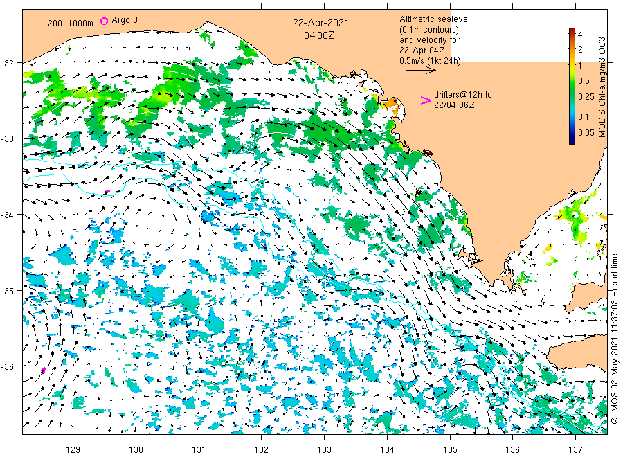The image size is (623, 457).
Task: Click the 'Altimetric sealevel' legend text
Action: click(435, 19)
